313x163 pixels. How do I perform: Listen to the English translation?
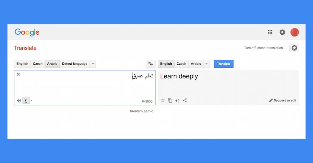pyautogui.click(x=177, y=100)
